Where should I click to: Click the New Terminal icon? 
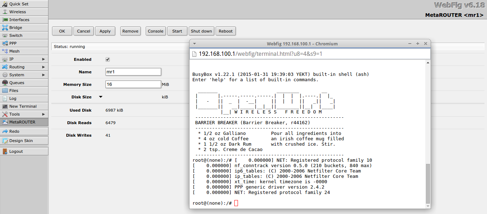(x=5, y=106)
